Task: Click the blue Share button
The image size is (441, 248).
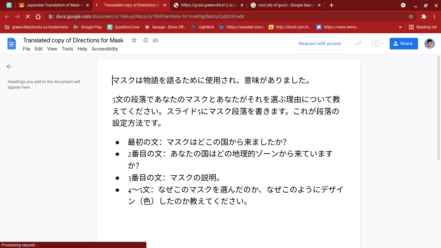Action: click(404, 44)
